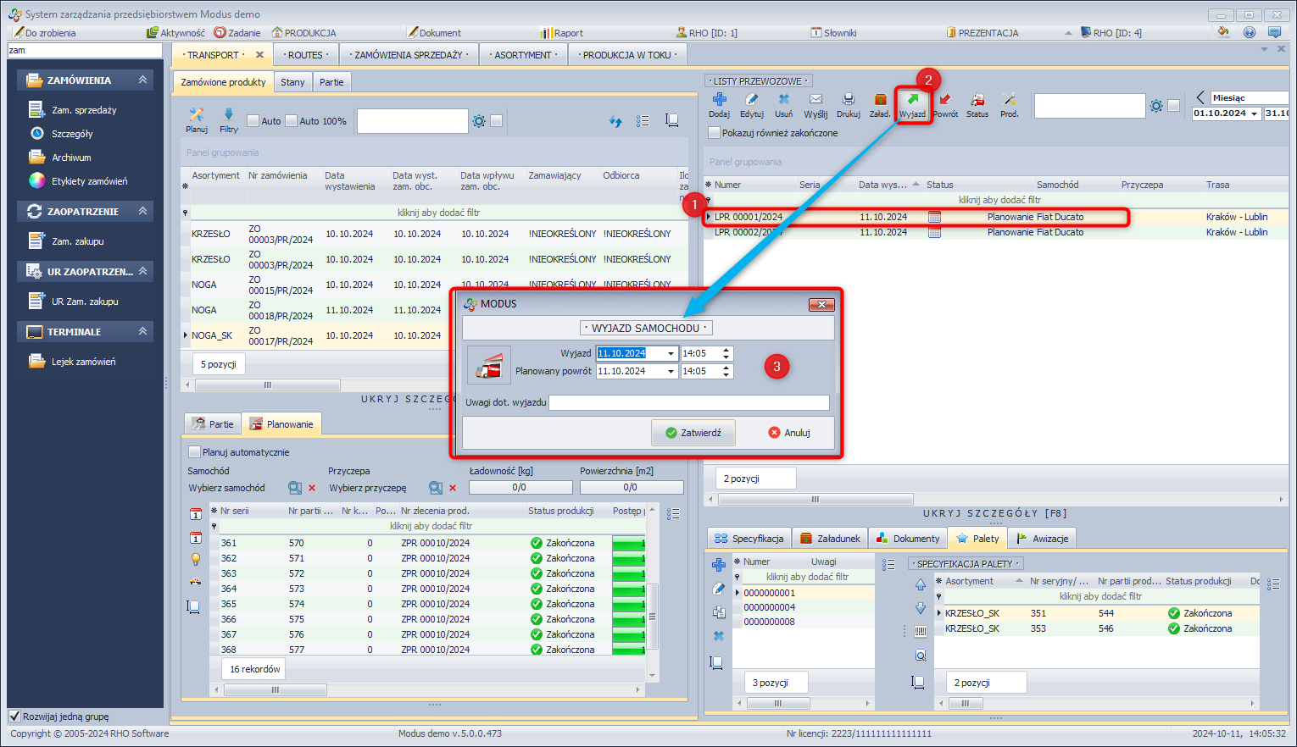The height and width of the screenshot is (747, 1297).
Task: Click the Powrót return icon
Action: click(944, 104)
